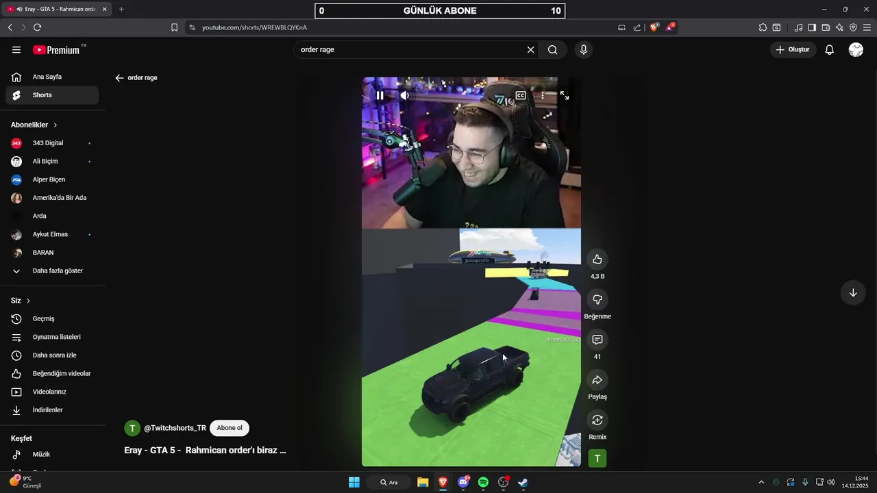Skip to the next short

coord(853,293)
